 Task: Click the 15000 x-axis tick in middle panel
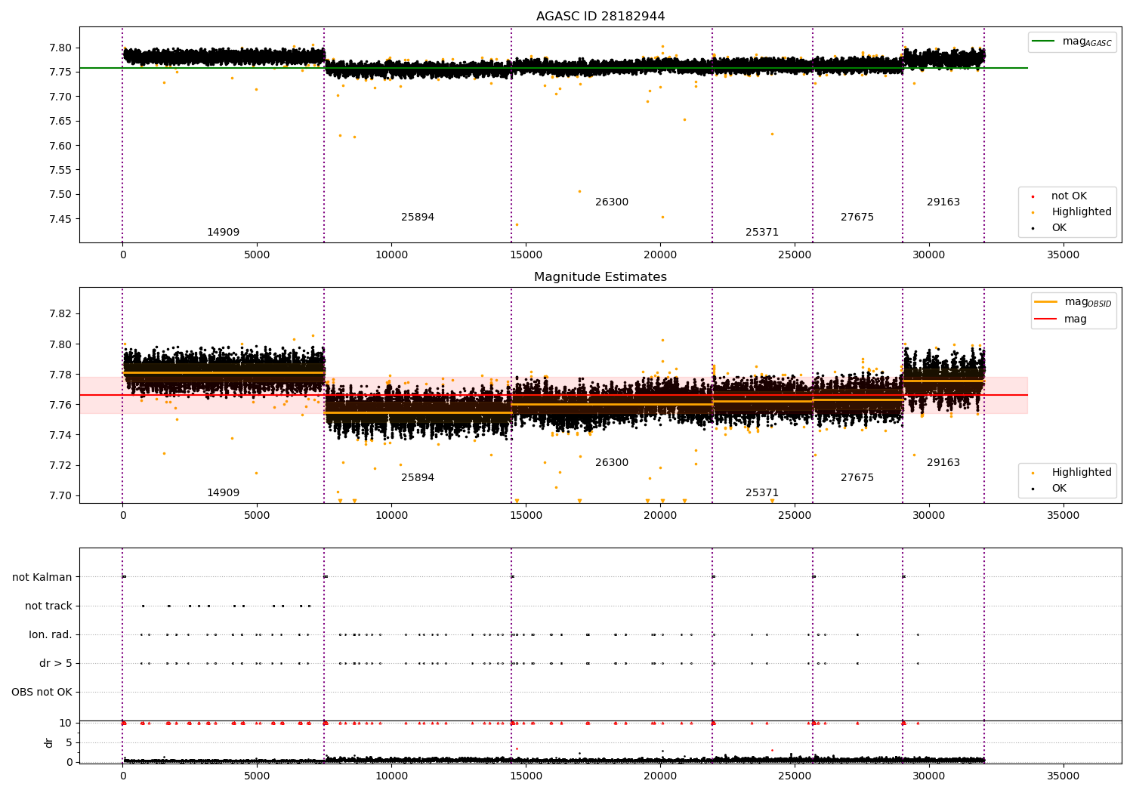click(526, 515)
